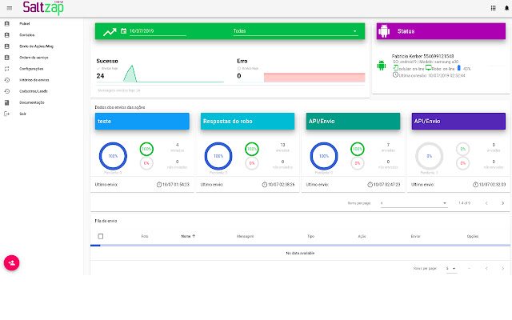This screenshot has height=320, width=512.
Task: Go to previous page of Fila de envio table
Action: click(x=486, y=269)
